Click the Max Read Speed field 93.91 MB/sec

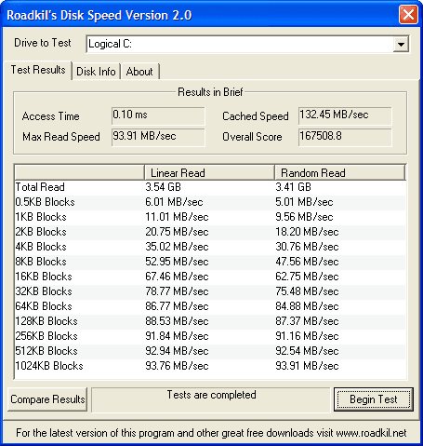pyautogui.click(x=158, y=137)
